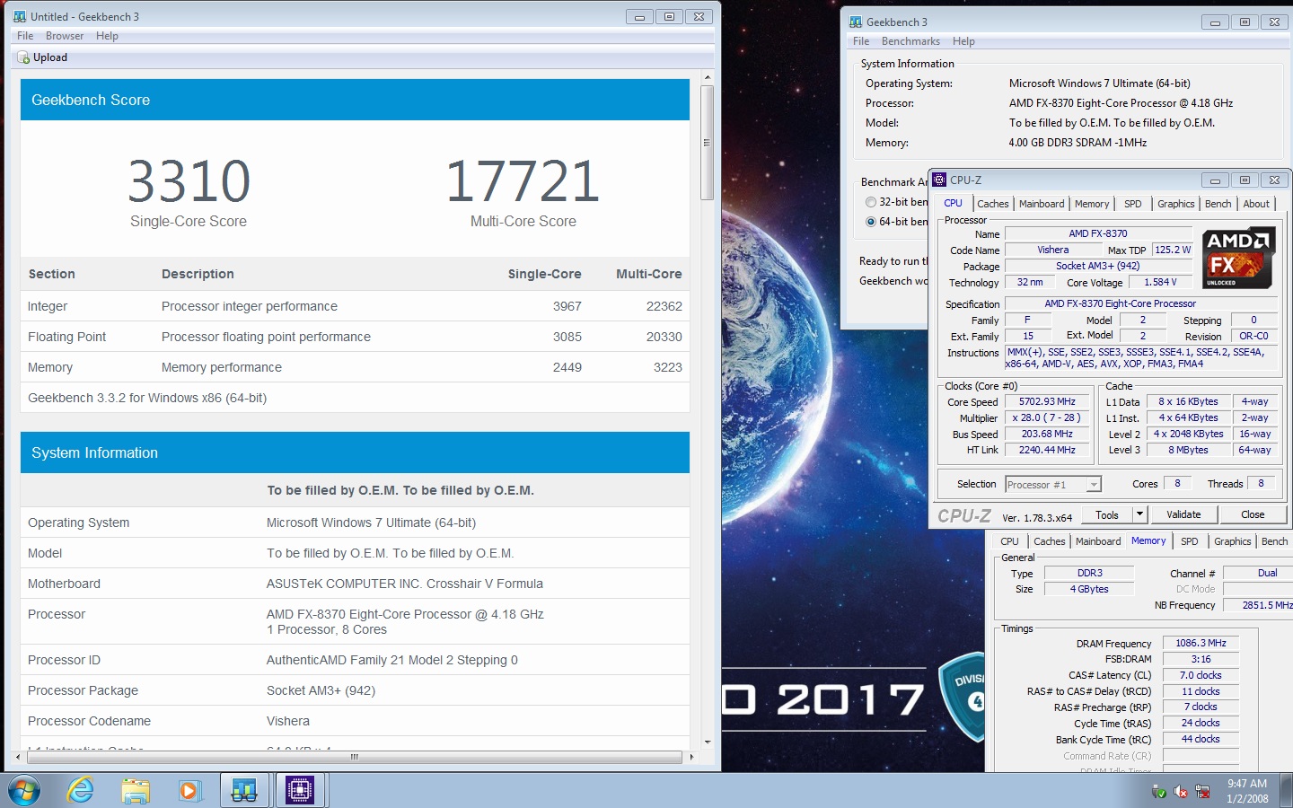Image resolution: width=1293 pixels, height=808 pixels.
Task: Click the Safely Remove Hardware tray icon
Action: [x=1159, y=792]
